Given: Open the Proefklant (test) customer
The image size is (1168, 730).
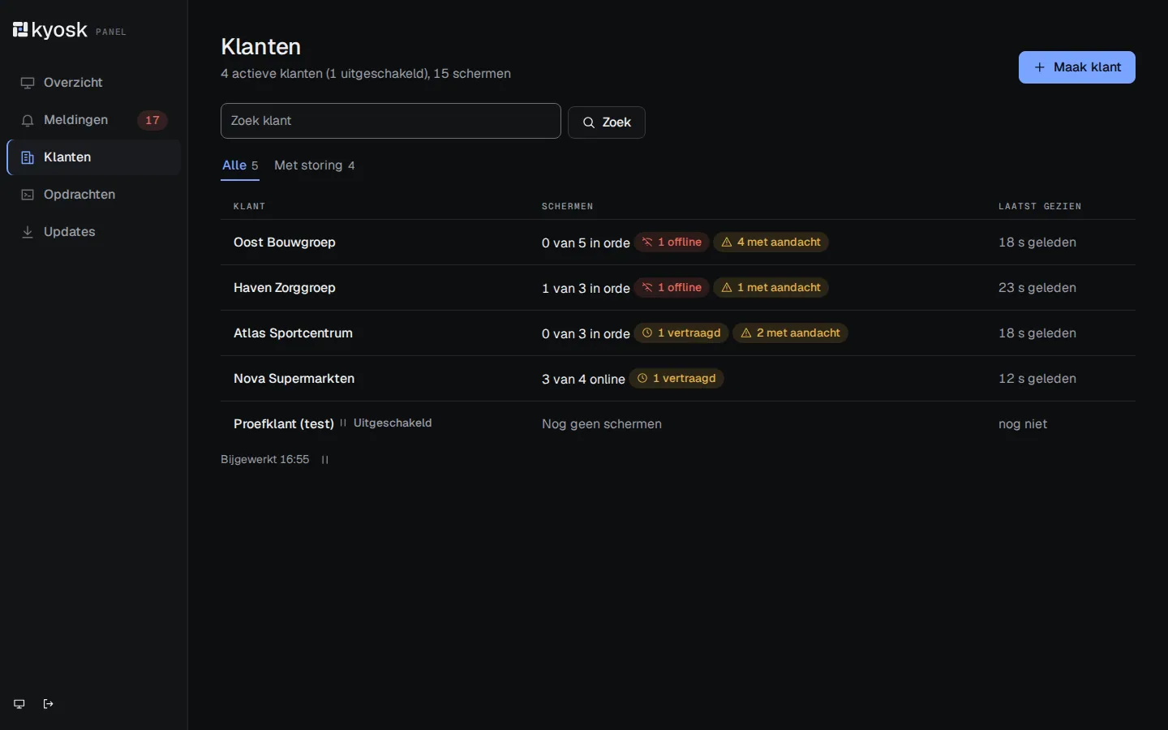Looking at the screenshot, I should tap(284, 424).
